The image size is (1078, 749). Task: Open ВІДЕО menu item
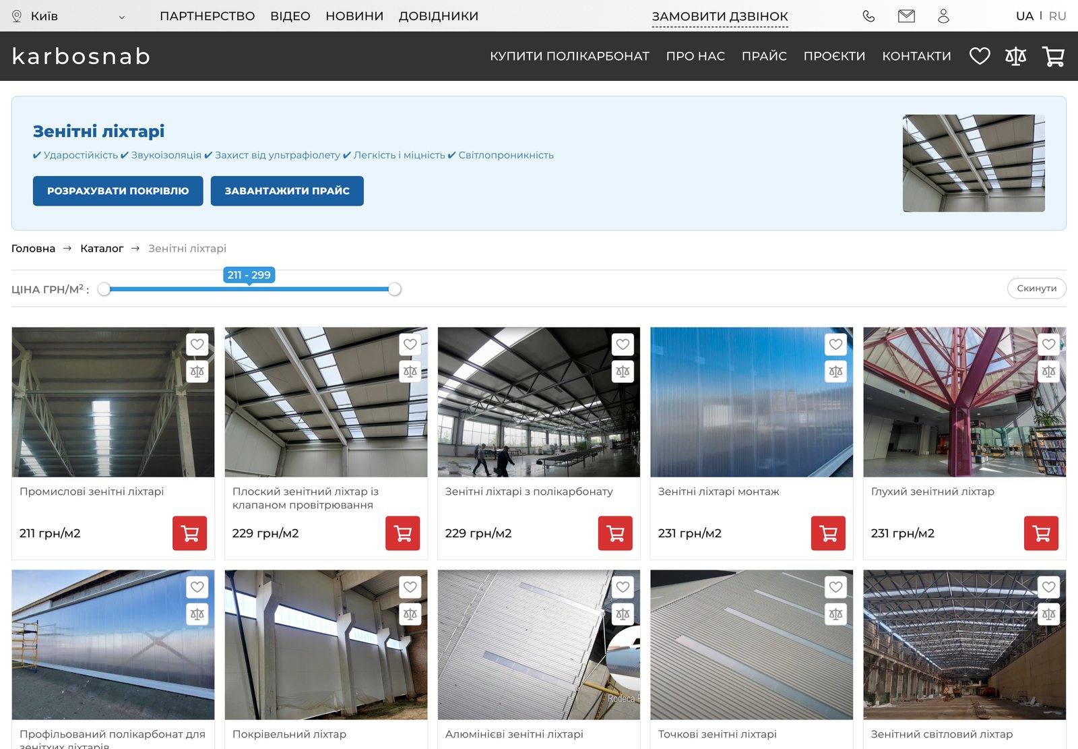click(290, 16)
